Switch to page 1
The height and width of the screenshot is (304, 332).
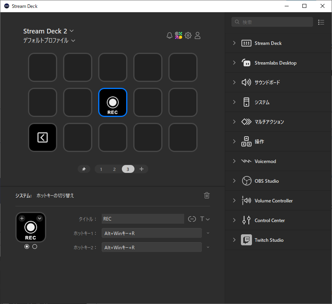101,169
